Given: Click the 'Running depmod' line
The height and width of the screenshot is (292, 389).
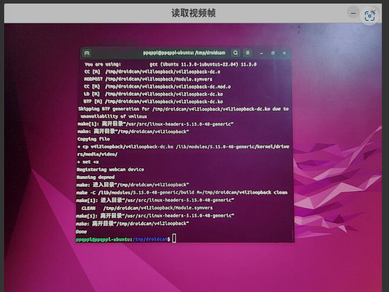Looking at the screenshot, I should point(96,177).
